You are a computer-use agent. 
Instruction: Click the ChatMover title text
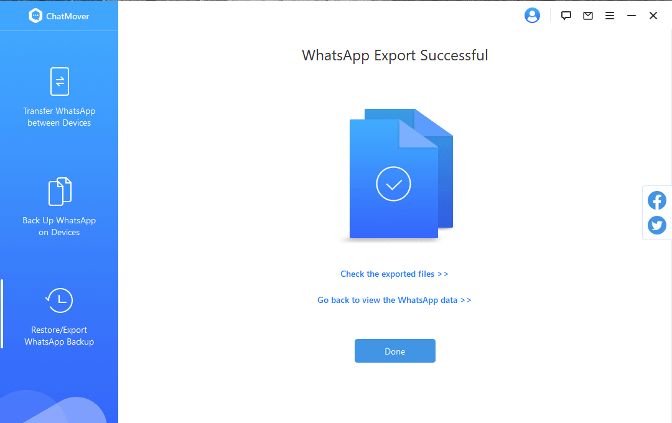click(68, 16)
